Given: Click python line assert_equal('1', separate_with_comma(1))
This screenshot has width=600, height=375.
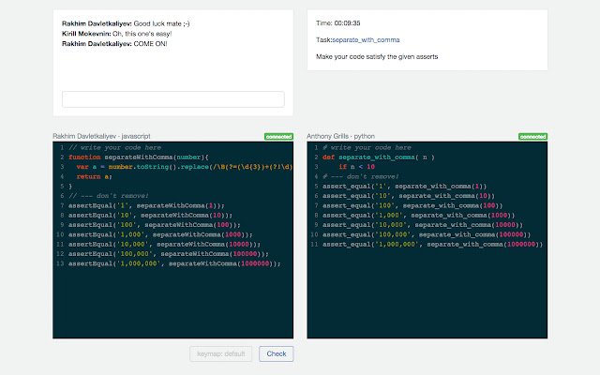Looking at the screenshot, I should 404,187.
